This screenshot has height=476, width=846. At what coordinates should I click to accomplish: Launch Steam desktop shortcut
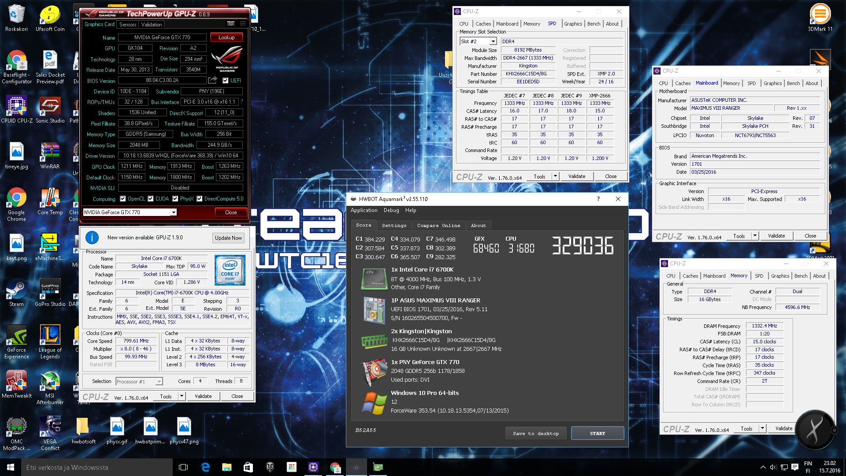click(x=17, y=293)
